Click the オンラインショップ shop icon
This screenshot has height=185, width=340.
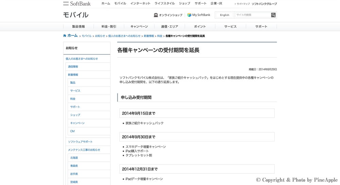[x=156, y=15]
